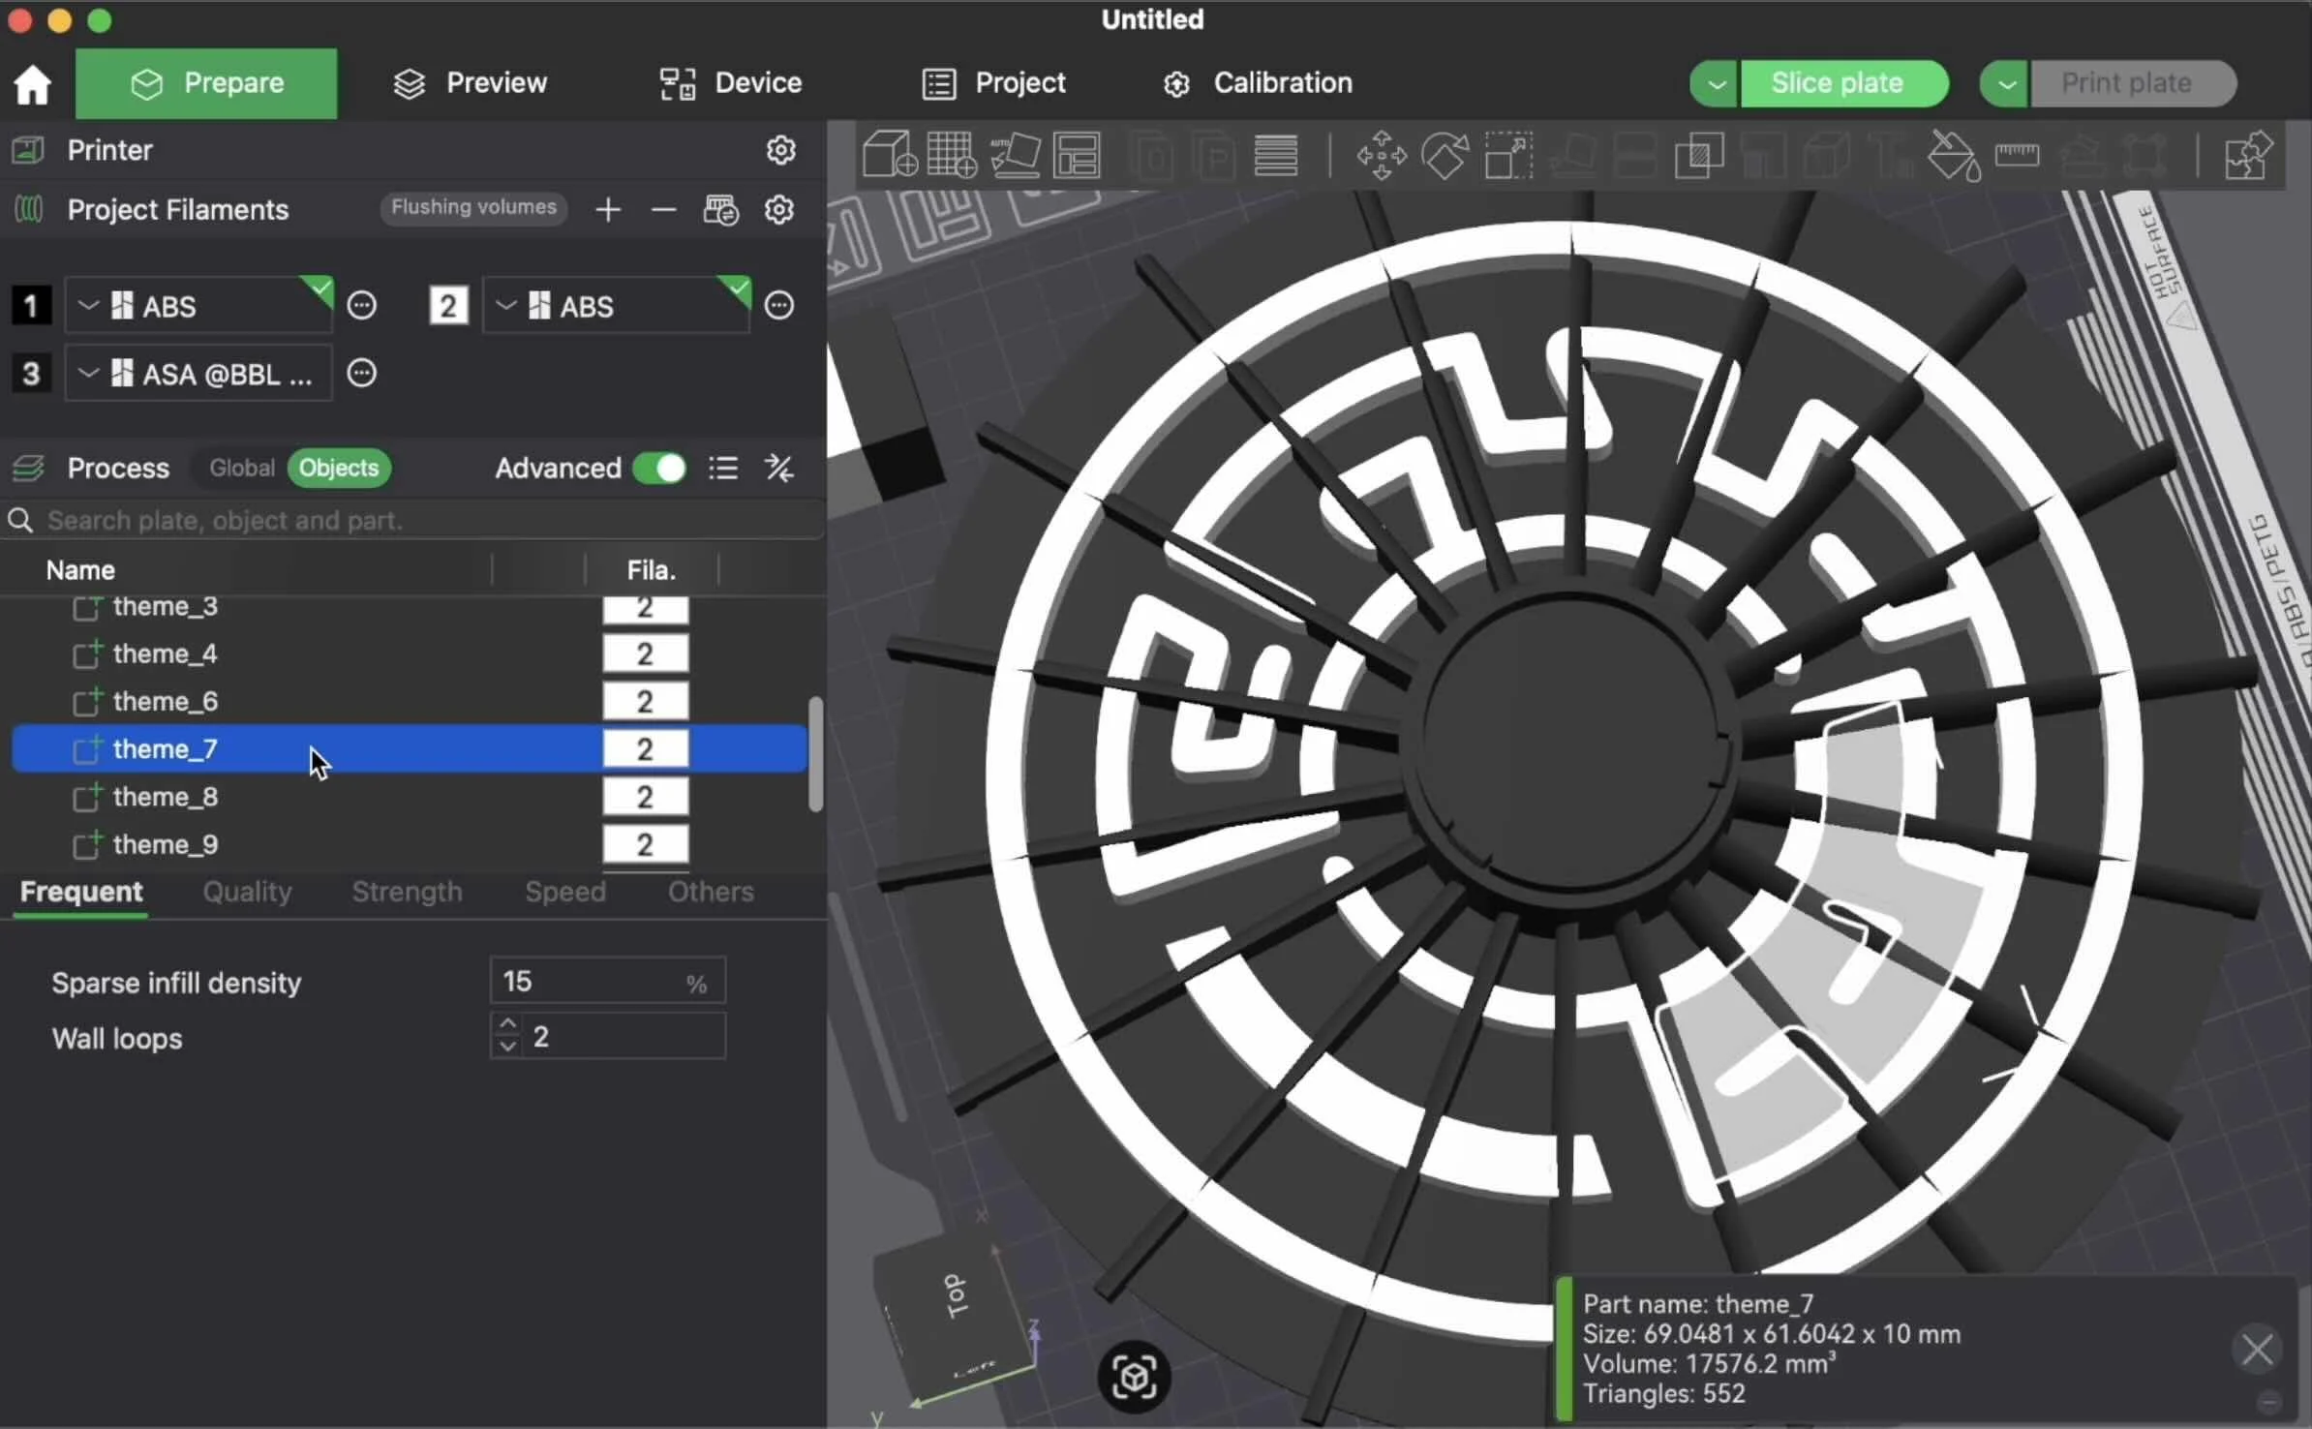
Task: Edit the preset for filament 3 ASA
Action: tap(361, 374)
